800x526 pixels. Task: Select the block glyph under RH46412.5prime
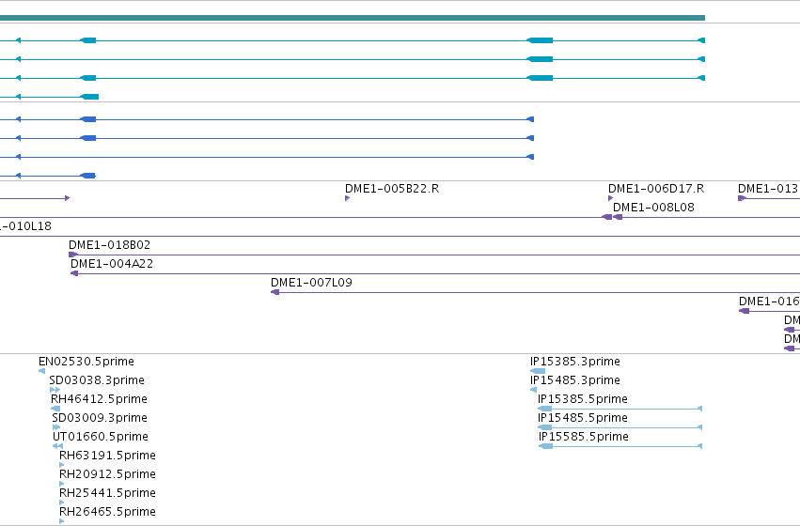(x=55, y=409)
